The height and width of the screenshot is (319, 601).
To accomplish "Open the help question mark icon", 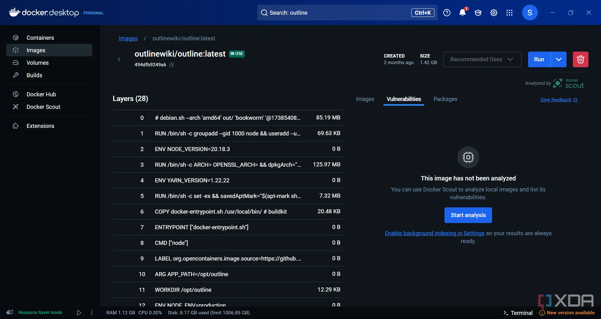I will tap(447, 13).
